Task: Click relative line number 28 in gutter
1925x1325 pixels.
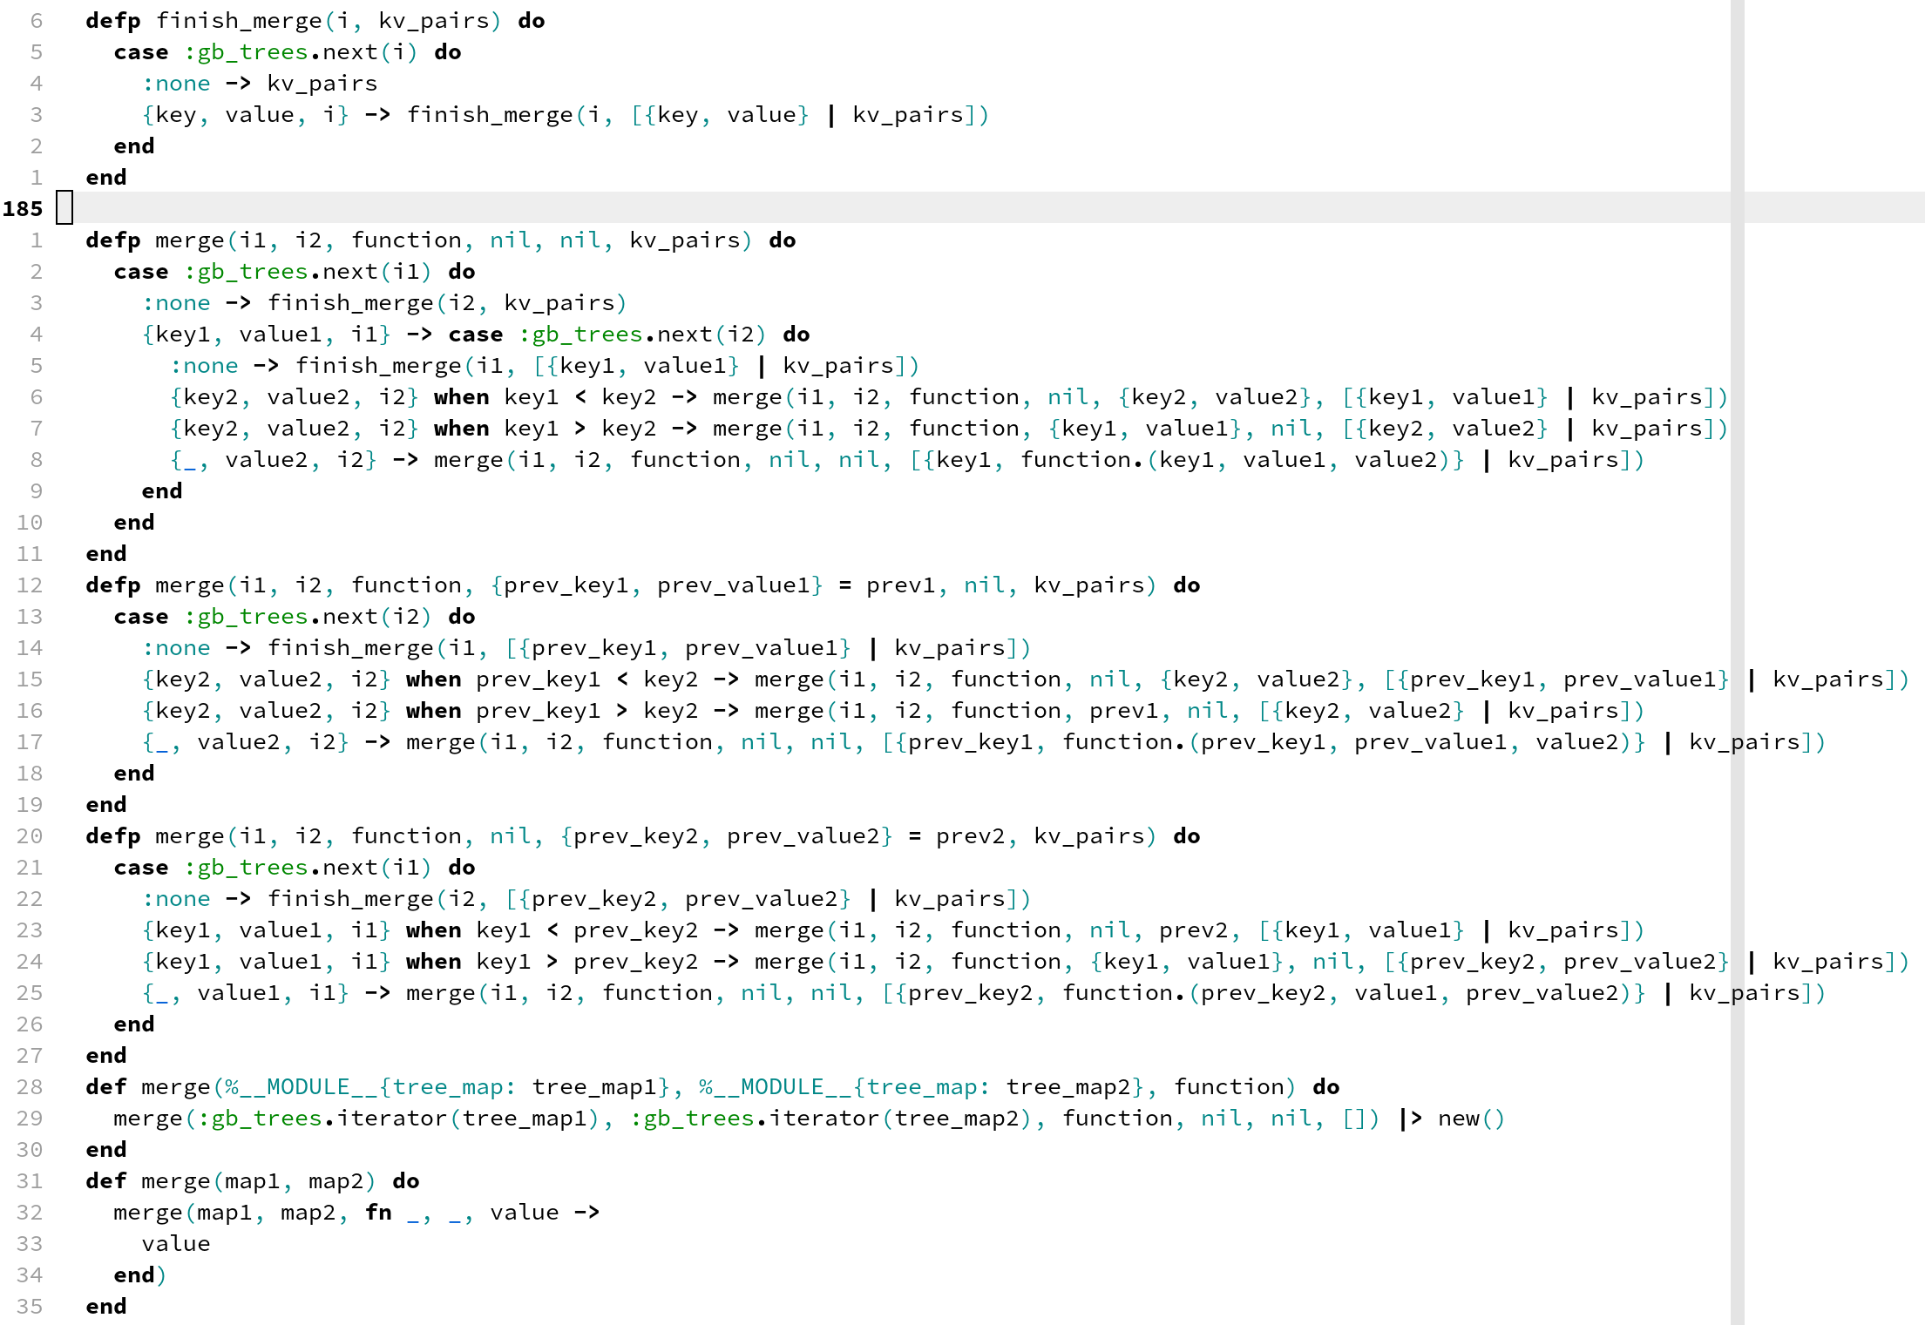Action: click(x=30, y=1087)
